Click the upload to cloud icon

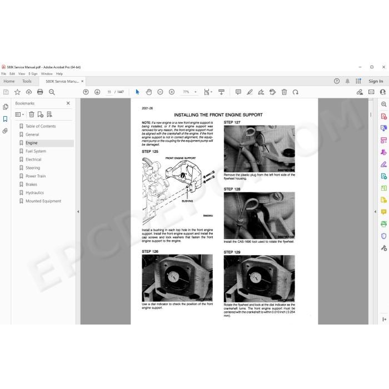[29, 92]
